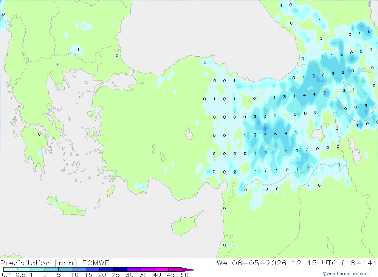
Task: Click the 'ECMWF' model label
Action: (96, 263)
